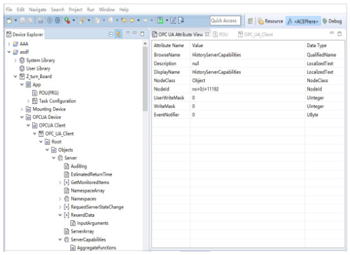This screenshot has width=350, height=255.
Task: Click the POU(PRG) document icon in tree
Action: pos(35,93)
